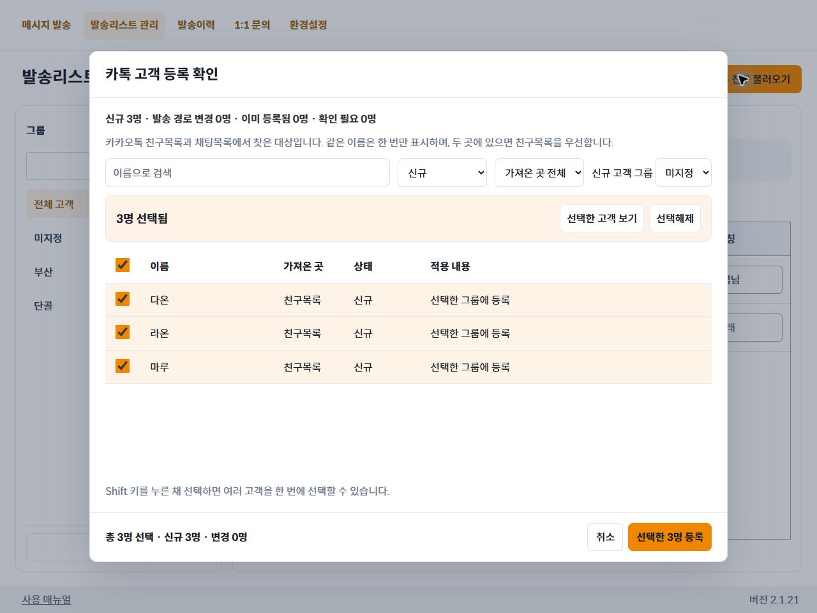Click the 이름 column header
Image resolution: width=817 pixels, height=613 pixels.
(160, 266)
